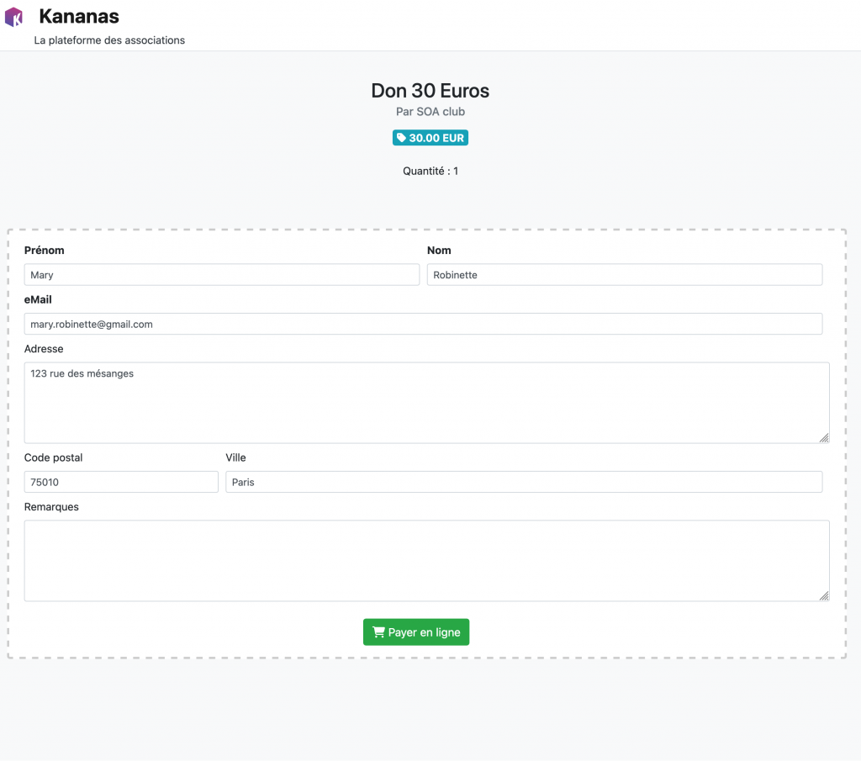861x761 pixels.
Task: Focus the Code postal field showing 75010
Action: [x=121, y=482]
